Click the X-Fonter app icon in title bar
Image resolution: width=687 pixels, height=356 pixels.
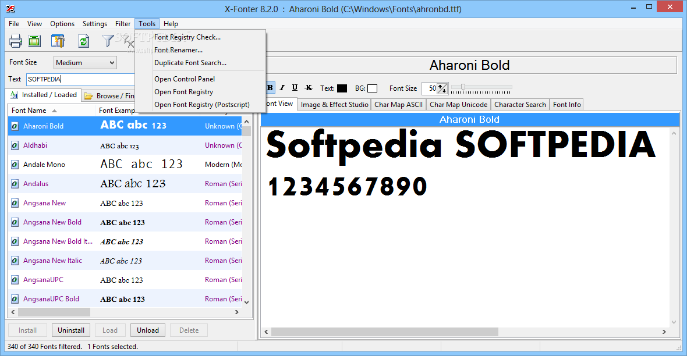coord(10,8)
